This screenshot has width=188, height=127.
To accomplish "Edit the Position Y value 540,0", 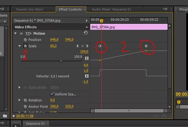I will coord(69,40).
